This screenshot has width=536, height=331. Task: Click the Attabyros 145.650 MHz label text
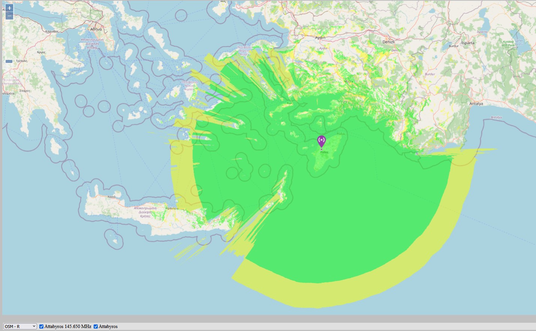click(x=68, y=327)
